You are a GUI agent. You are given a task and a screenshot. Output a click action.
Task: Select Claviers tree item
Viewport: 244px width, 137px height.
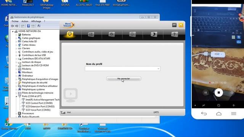[x=26, y=48]
